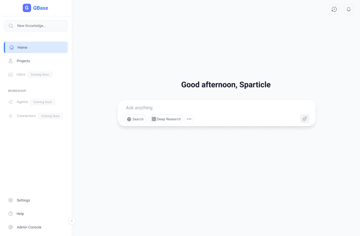This screenshot has height=236, width=360.
Task: Click the rocket send icon
Action: coord(304,119)
